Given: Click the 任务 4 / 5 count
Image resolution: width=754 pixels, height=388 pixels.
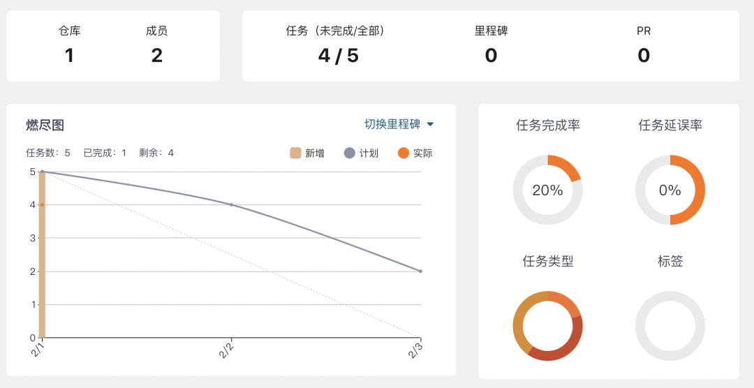Looking at the screenshot, I should (338, 55).
